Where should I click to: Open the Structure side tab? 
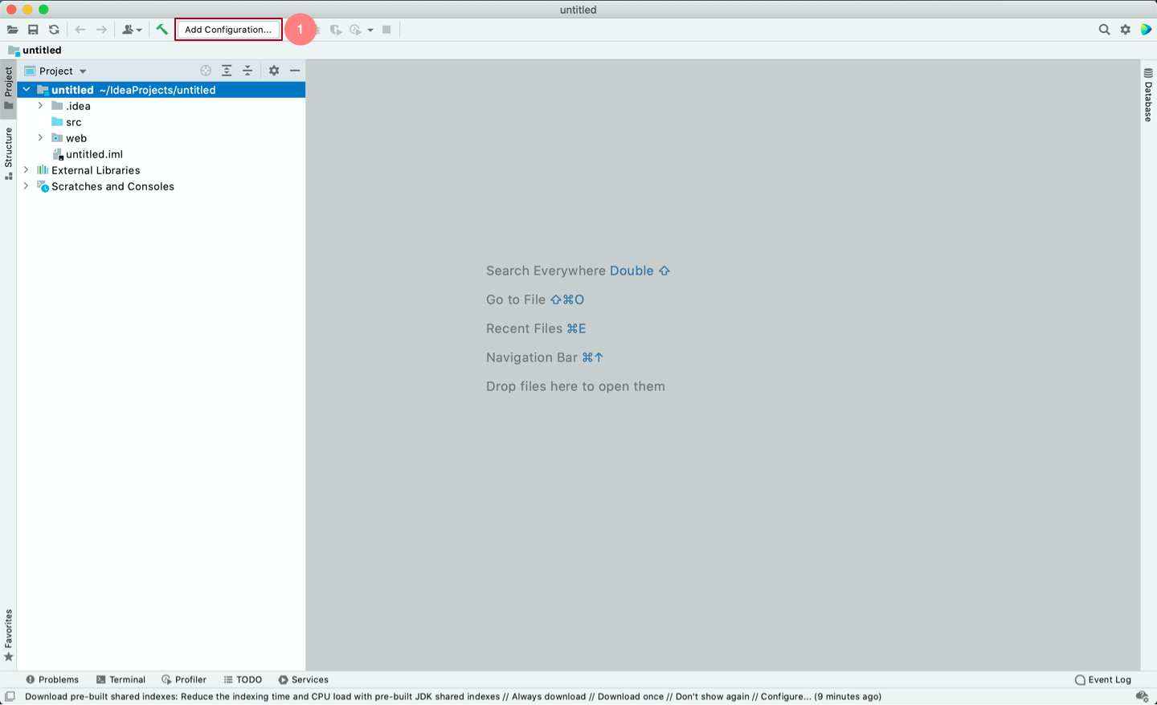(x=8, y=153)
